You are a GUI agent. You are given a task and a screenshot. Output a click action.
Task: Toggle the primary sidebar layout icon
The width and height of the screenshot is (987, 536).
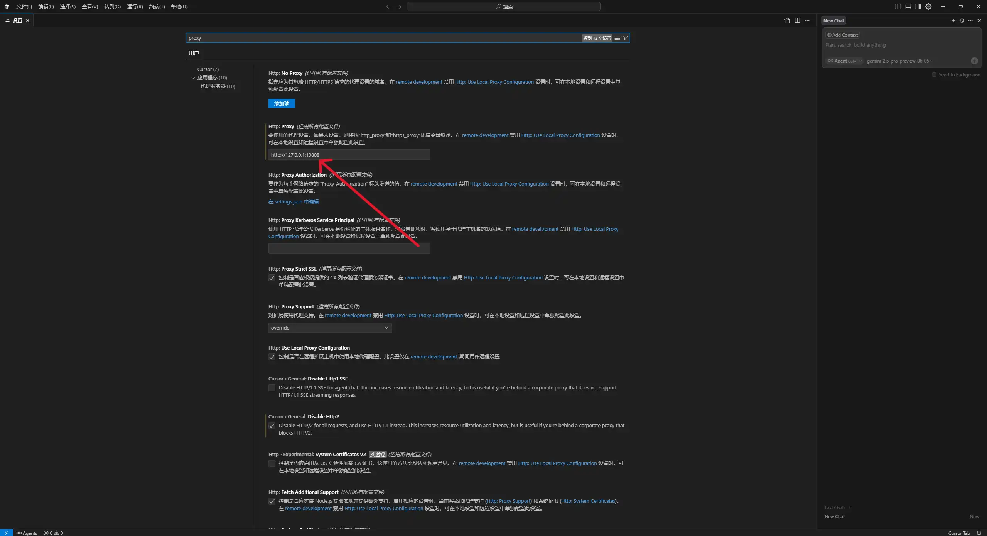[x=898, y=7]
